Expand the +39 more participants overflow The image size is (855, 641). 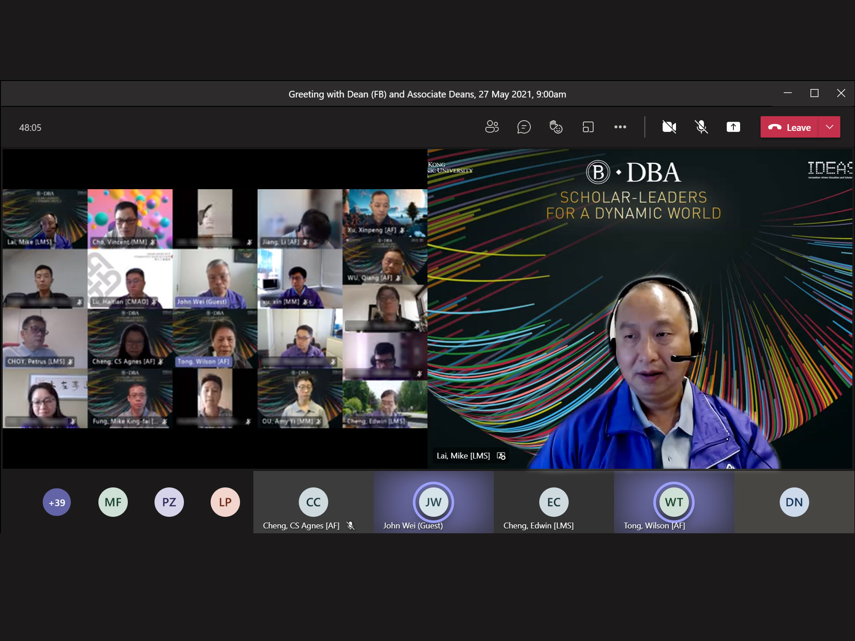(57, 503)
